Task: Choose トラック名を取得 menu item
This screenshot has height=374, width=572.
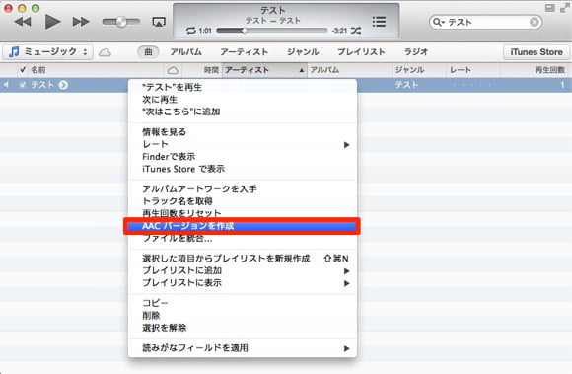Action: pyautogui.click(x=243, y=201)
